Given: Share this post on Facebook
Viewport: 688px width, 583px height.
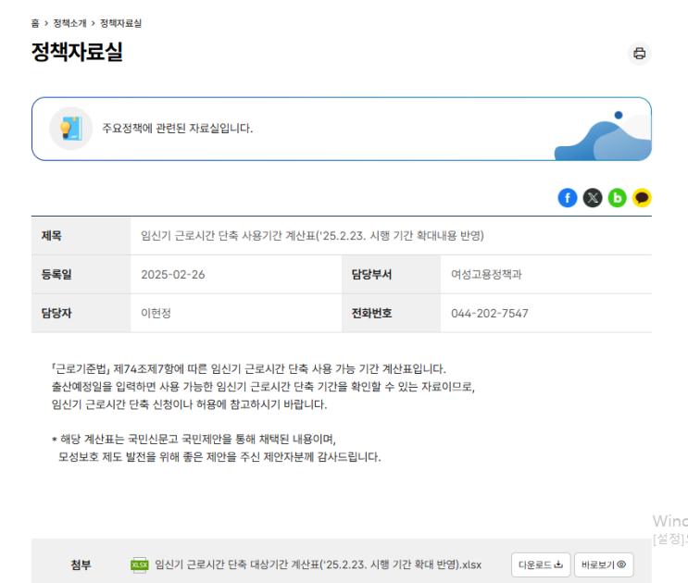Looking at the screenshot, I should [x=568, y=198].
